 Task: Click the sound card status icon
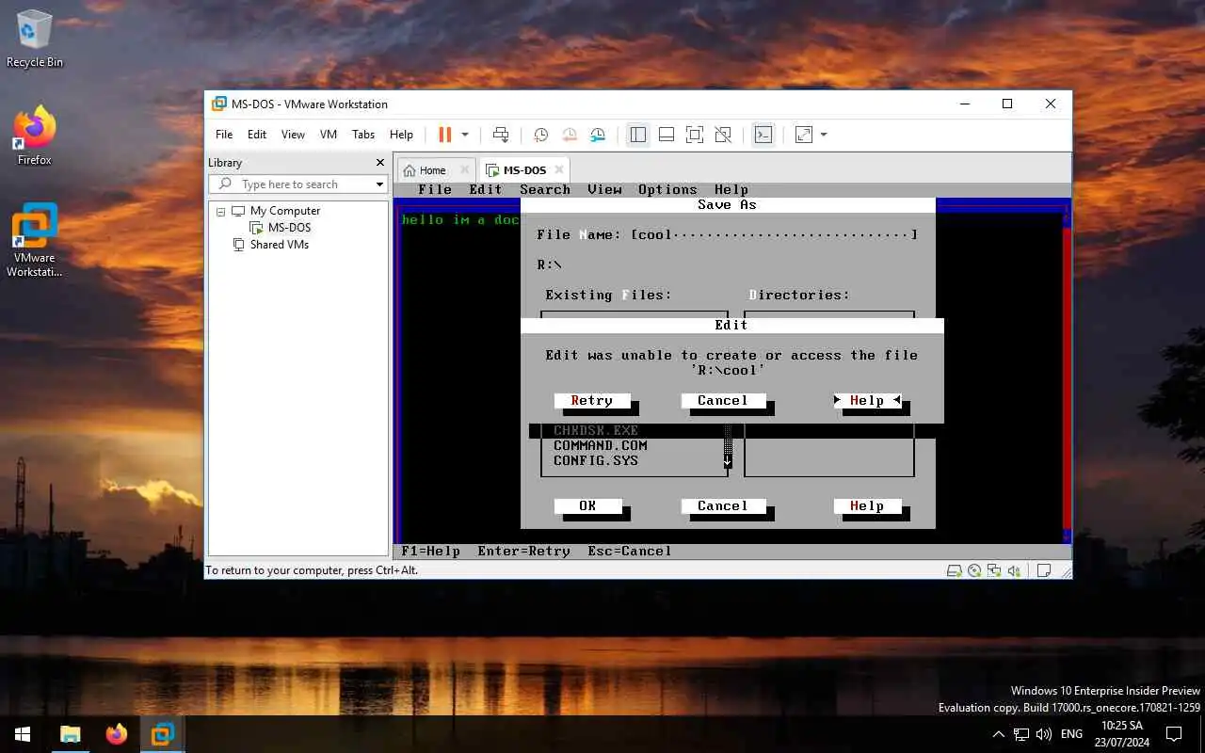point(1014,570)
